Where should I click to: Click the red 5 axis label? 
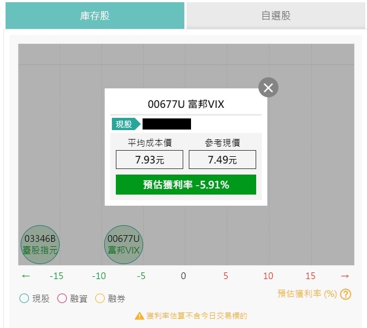coord(226,276)
